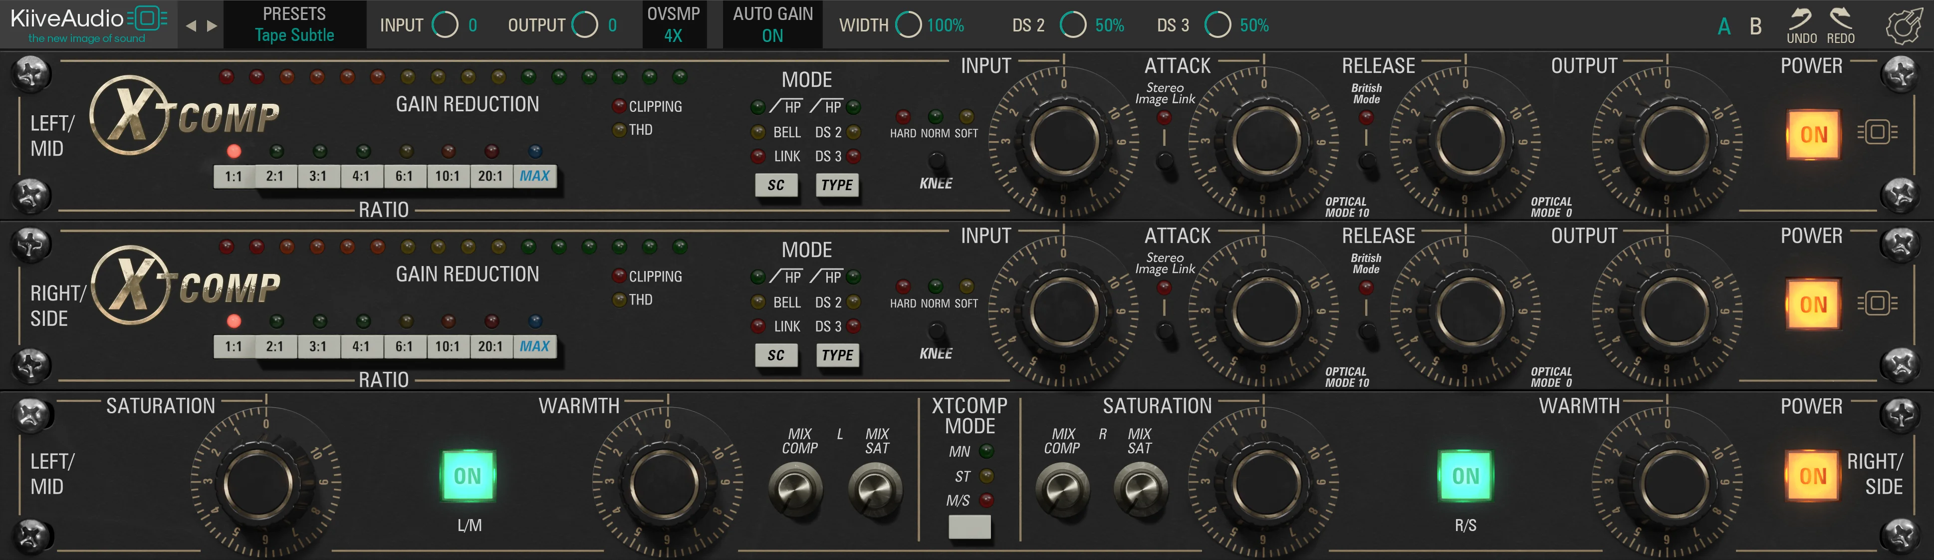Screen dimensions: 1934x560
Task: Select MAX ratio on Left/Mid compressor
Action: tap(534, 176)
